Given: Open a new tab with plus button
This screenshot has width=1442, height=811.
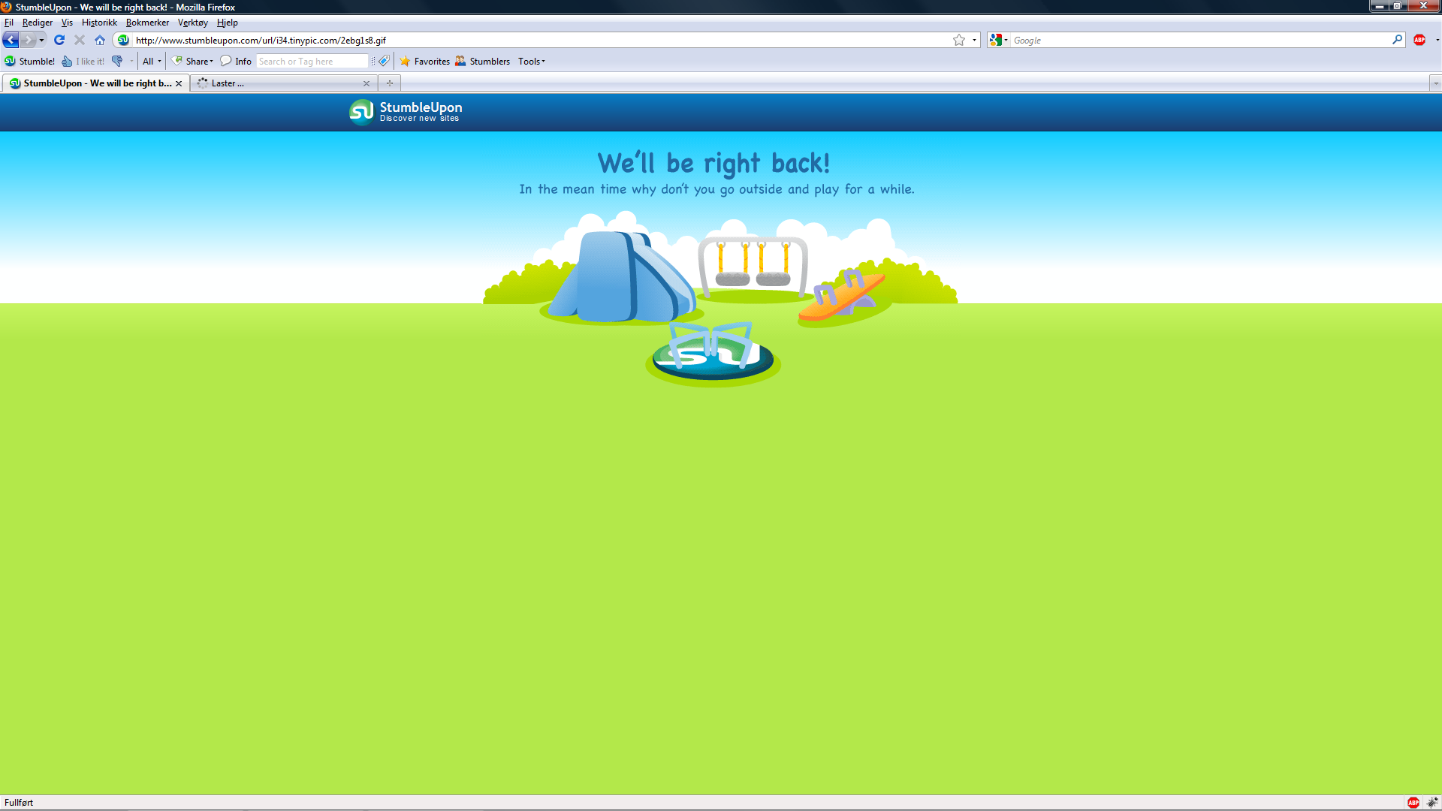Looking at the screenshot, I should 390,83.
